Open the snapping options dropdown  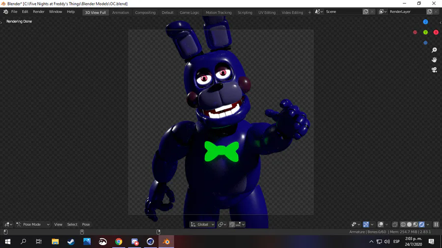(x=240, y=224)
